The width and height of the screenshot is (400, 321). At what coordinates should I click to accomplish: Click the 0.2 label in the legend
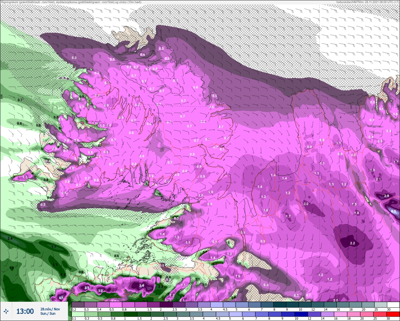click(73, 309)
